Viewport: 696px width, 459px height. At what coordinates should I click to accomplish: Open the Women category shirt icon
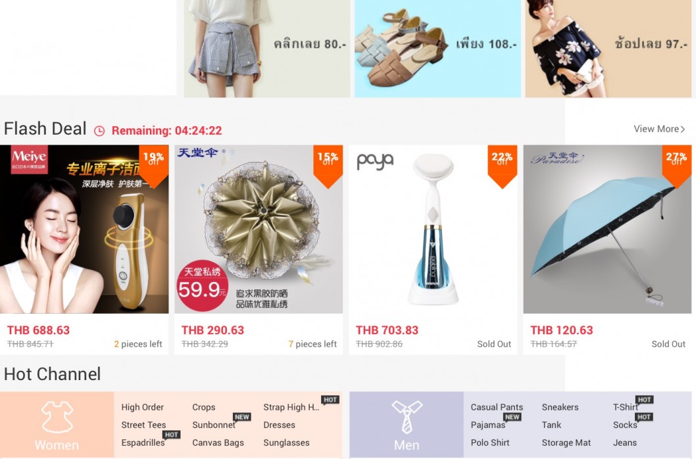pos(57,418)
